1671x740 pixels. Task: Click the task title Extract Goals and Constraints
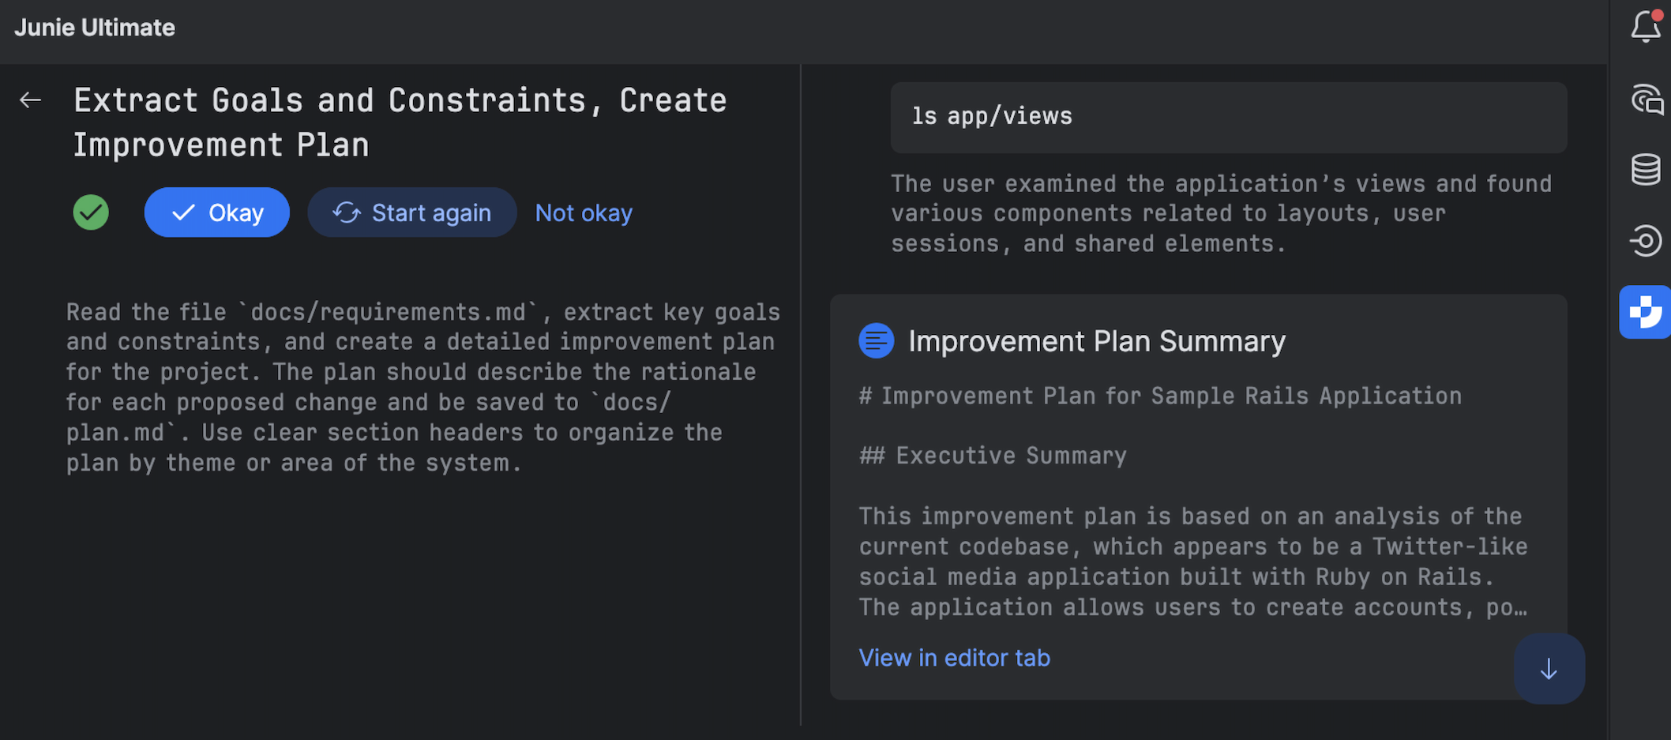pos(400,122)
